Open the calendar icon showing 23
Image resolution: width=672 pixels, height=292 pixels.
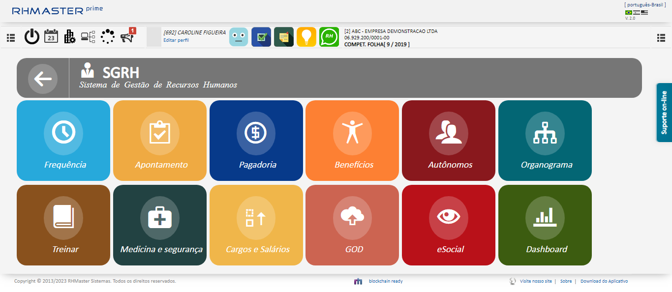point(51,37)
